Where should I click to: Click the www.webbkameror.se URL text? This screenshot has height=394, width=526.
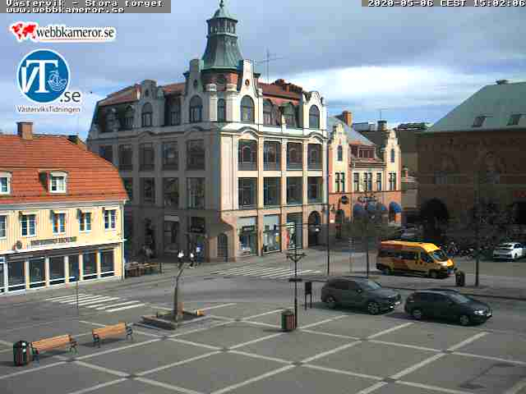coord(65,10)
